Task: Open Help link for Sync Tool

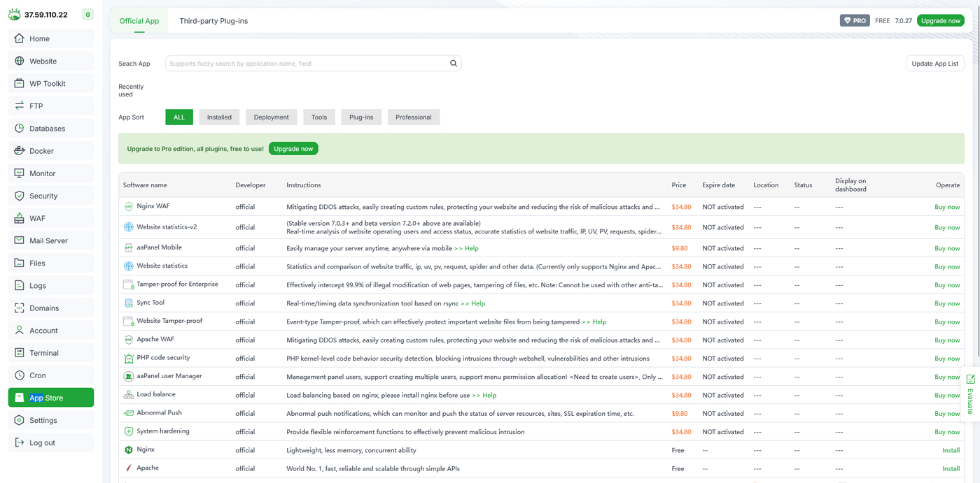Action: coord(473,303)
